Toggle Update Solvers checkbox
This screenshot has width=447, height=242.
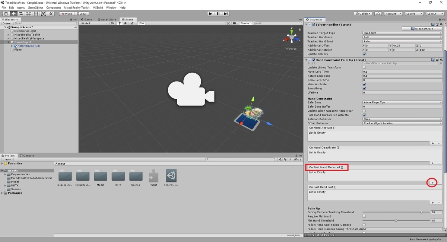[x=364, y=54]
